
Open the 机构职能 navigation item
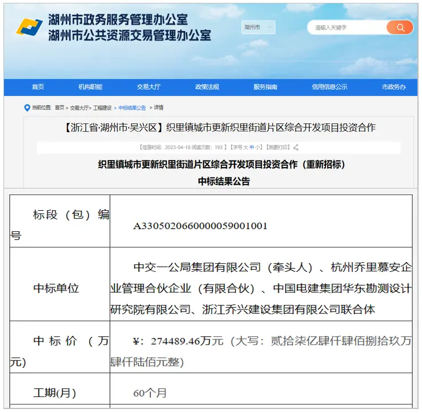point(90,87)
